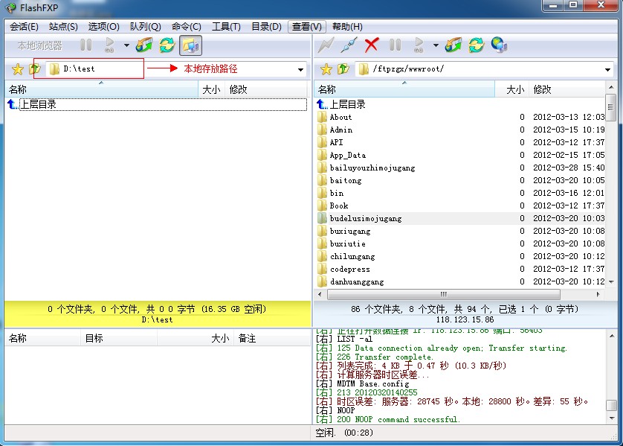Go up a folder in the local pane
623x446 pixels.
click(34, 69)
